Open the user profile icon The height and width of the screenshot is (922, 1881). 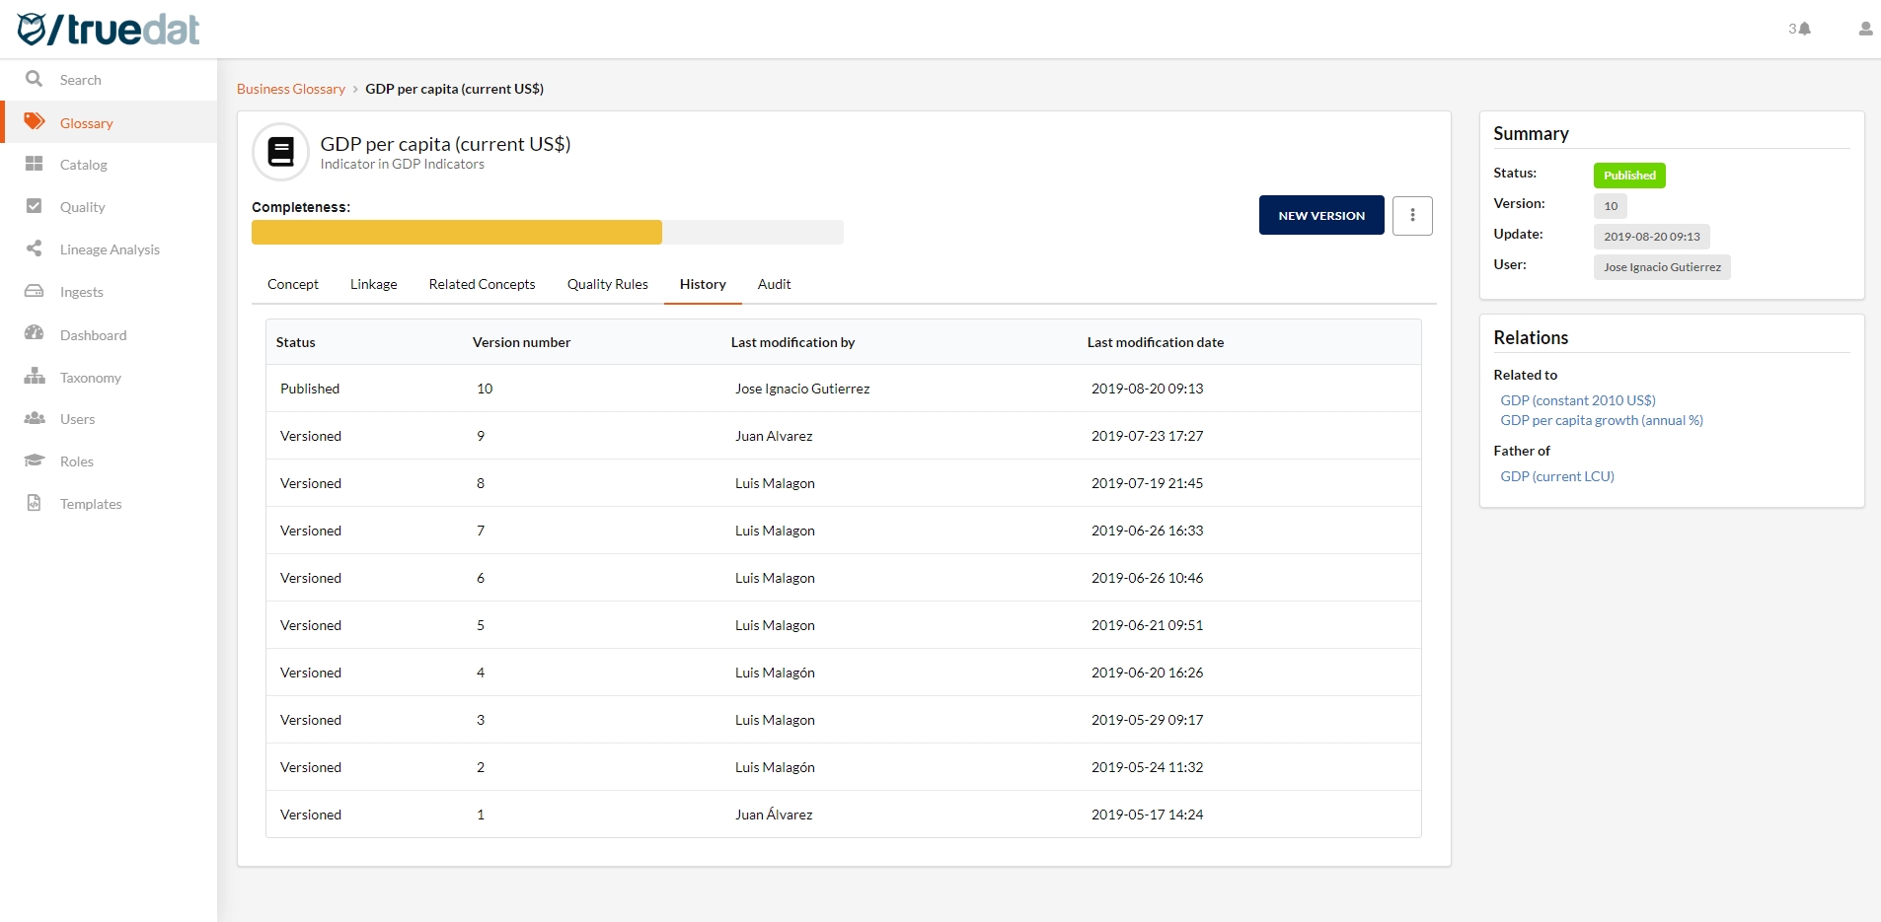pyautogui.click(x=1864, y=29)
